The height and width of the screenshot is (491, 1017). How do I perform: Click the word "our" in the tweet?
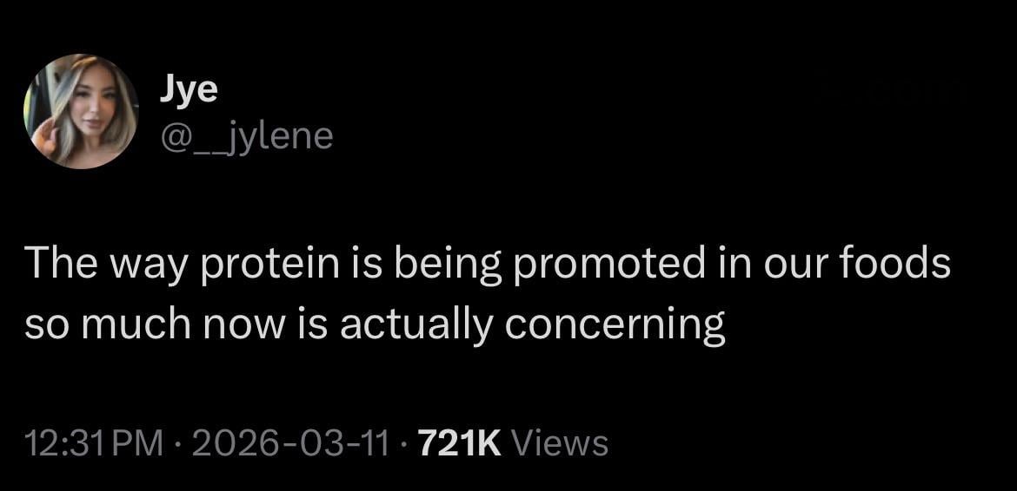pyautogui.click(x=788, y=264)
